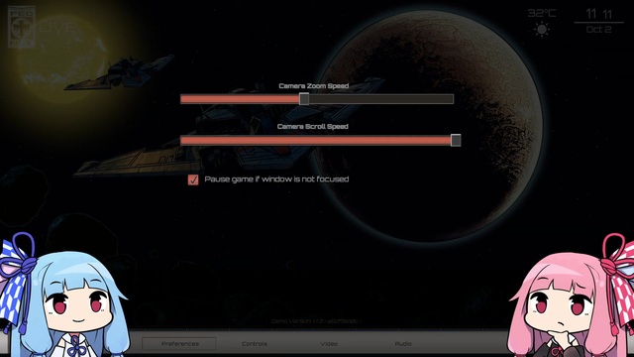This screenshot has width=634, height=357.
Task: Click the sun weather icon
Action: [x=542, y=30]
